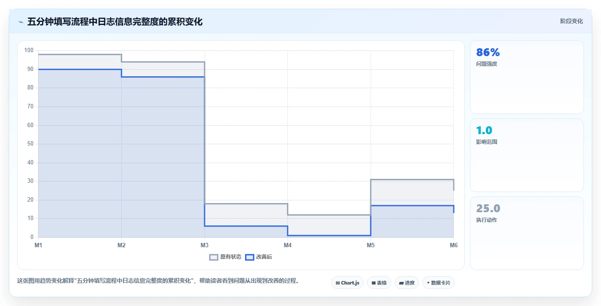601x306 pixels.
Task: Click the M3 x-axis label
Action: pyautogui.click(x=205, y=245)
